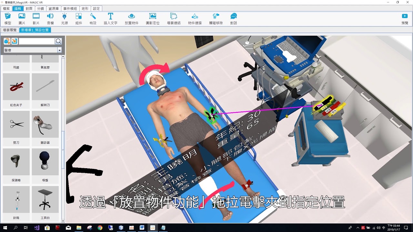The image size is (413, 232).
Task: Open Microsoft Store taskbar icon
Action: tap(47, 228)
